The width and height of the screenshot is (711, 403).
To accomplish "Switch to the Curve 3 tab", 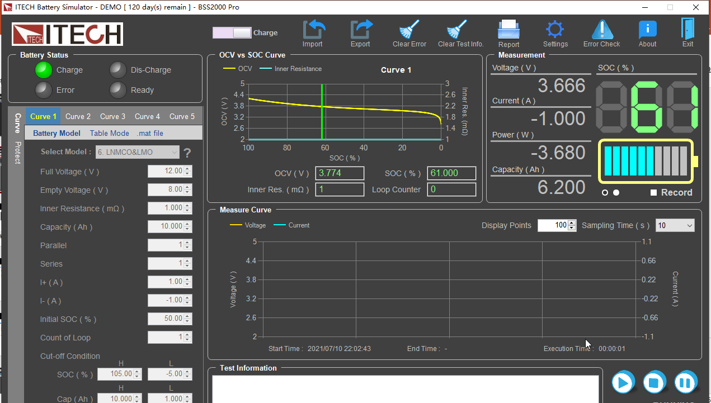I will pyautogui.click(x=112, y=116).
